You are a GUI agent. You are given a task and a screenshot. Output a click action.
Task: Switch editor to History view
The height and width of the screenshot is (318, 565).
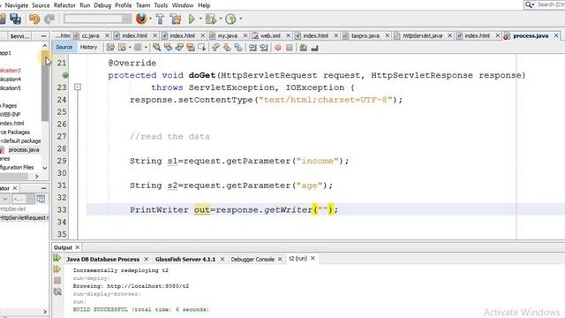[x=88, y=47]
